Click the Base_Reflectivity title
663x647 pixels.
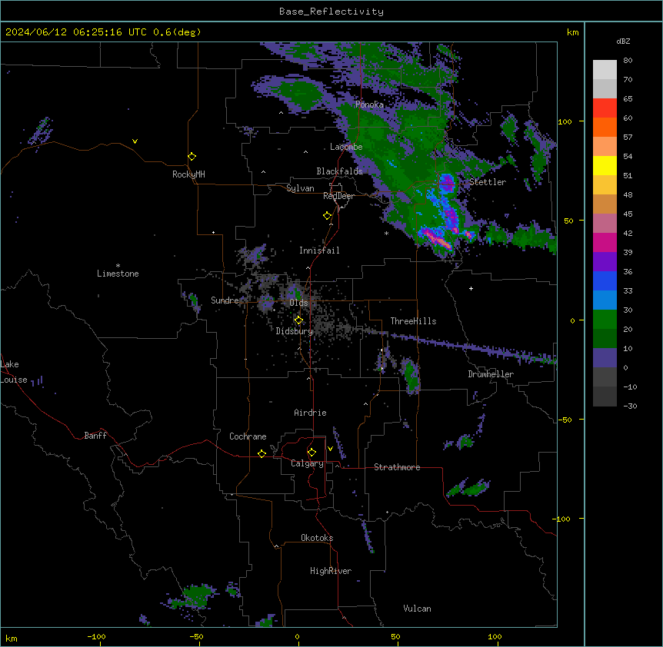coord(331,12)
